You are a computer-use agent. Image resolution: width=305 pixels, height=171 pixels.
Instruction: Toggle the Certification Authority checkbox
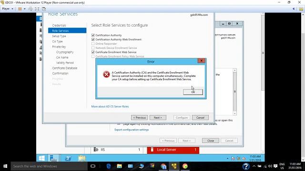click(x=93, y=35)
